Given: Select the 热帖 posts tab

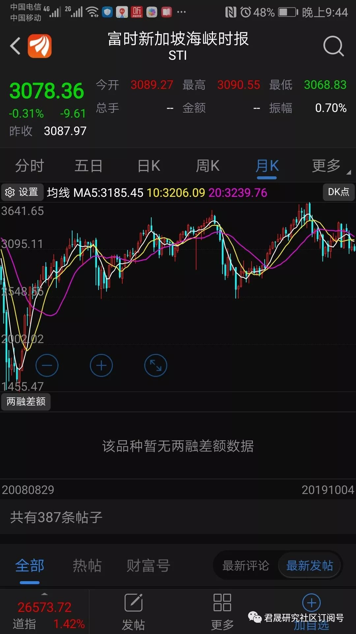Looking at the screenshot, I should pyautogui.click(x=87, y=566).
